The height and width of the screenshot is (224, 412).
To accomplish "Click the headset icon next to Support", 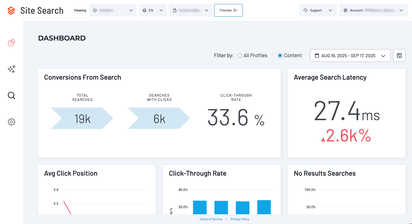I will coord(306,10).
